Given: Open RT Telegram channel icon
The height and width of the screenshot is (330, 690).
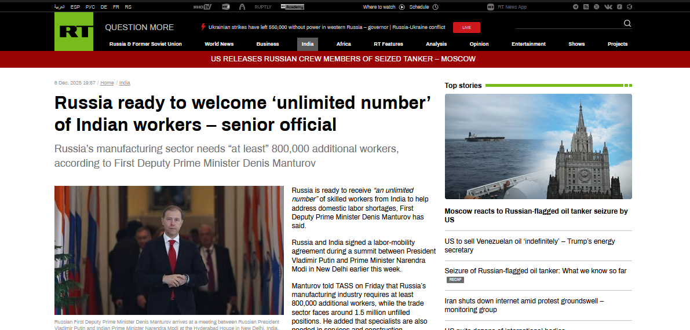Looking at the screenshot, I should pyautogui.click(x=576, y=6).
